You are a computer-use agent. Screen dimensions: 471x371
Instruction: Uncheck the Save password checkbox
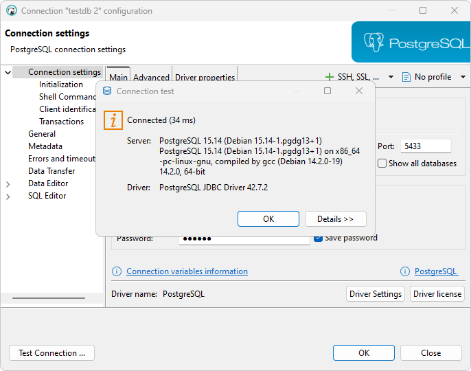click(x=318, y=238)
